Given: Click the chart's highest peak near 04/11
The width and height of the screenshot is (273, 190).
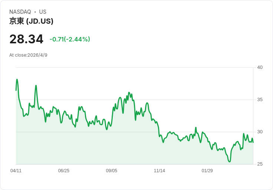Looking at the screenshot, I should click(x=17, y=79).
